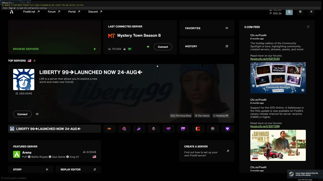Select the round dark emblem server icon, fourth in carousel
This screenshot has width=323, height=181.
[153, 129]
